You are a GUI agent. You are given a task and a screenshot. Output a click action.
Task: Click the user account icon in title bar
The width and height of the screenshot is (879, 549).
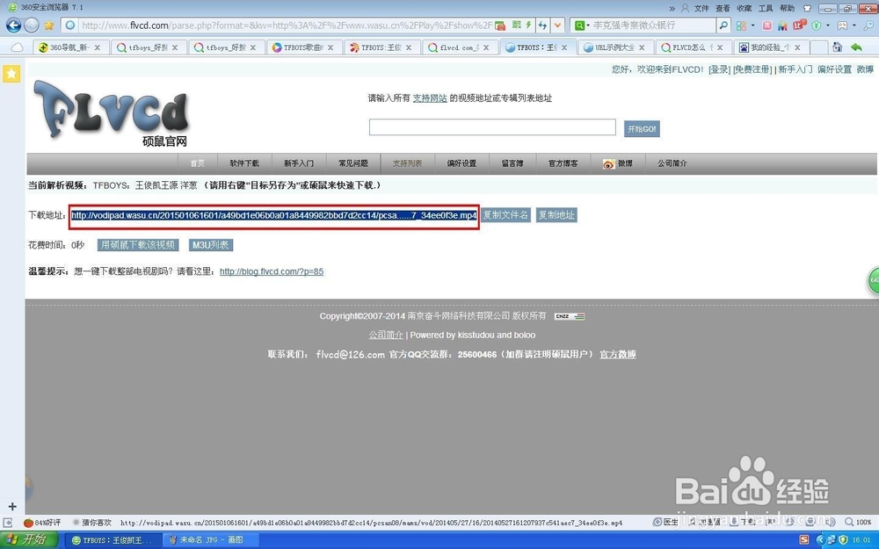point(685,8)
